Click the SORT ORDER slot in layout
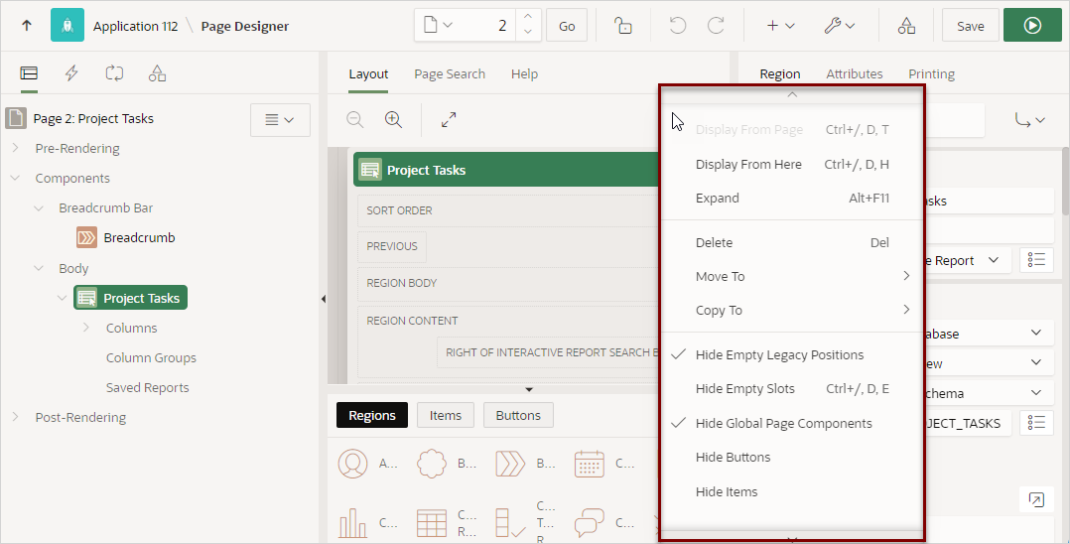The width and height of the screenshot is (1070, 544). 508,210
